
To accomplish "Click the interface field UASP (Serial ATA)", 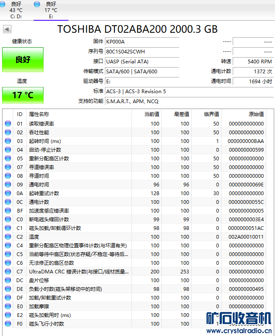I will pos(142,61).
